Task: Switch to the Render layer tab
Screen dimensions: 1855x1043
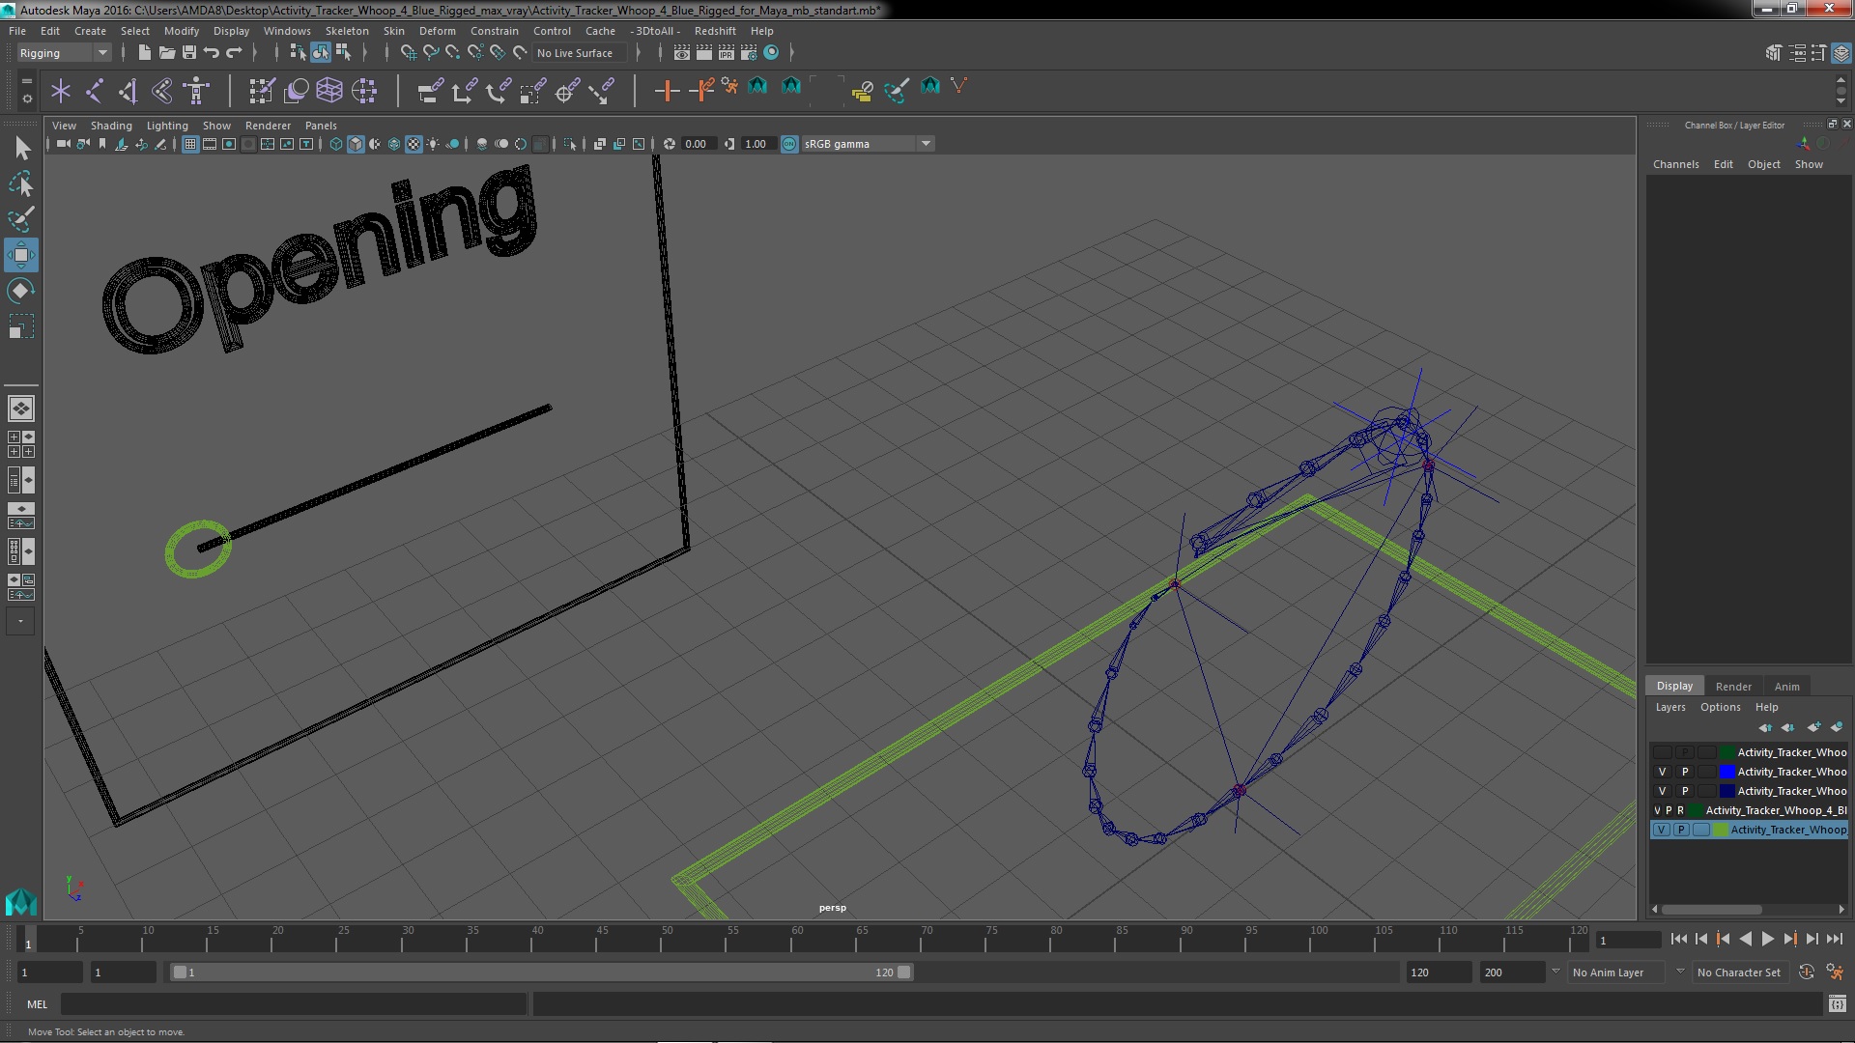Action: point(1733,687)
